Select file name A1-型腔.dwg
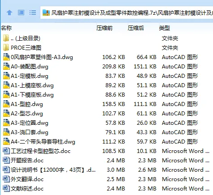Screen dimensions: 213x195 27,104
